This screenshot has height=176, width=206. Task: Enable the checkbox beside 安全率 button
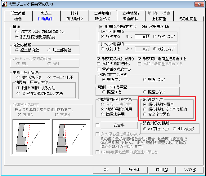tap(97, 125)
